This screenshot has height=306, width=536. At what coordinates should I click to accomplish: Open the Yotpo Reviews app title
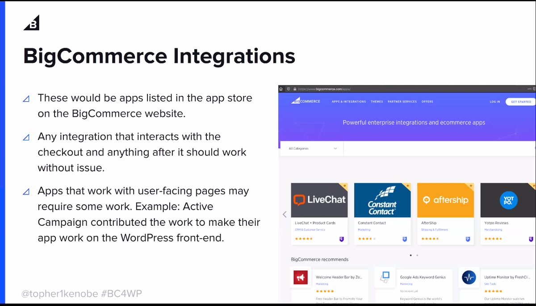(496, 223)
